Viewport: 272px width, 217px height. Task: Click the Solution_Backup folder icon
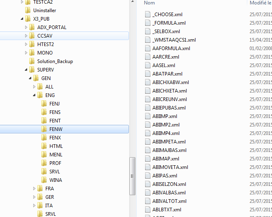(x=32, y=61)
